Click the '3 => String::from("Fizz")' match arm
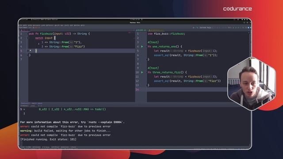Viewport: 283px width, 159px height. pos(63,47)
